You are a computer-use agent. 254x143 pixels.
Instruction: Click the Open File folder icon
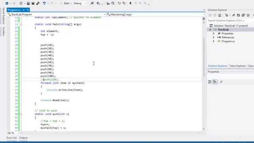[x=28, y=3]
